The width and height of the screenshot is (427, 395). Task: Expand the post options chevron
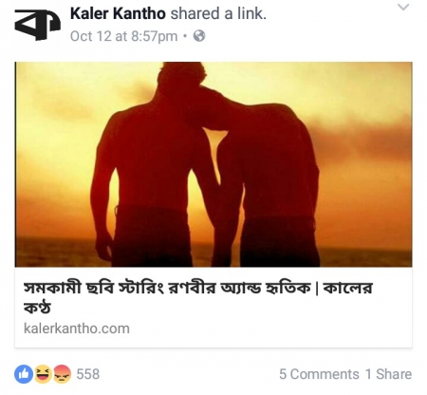click(403, 8)
